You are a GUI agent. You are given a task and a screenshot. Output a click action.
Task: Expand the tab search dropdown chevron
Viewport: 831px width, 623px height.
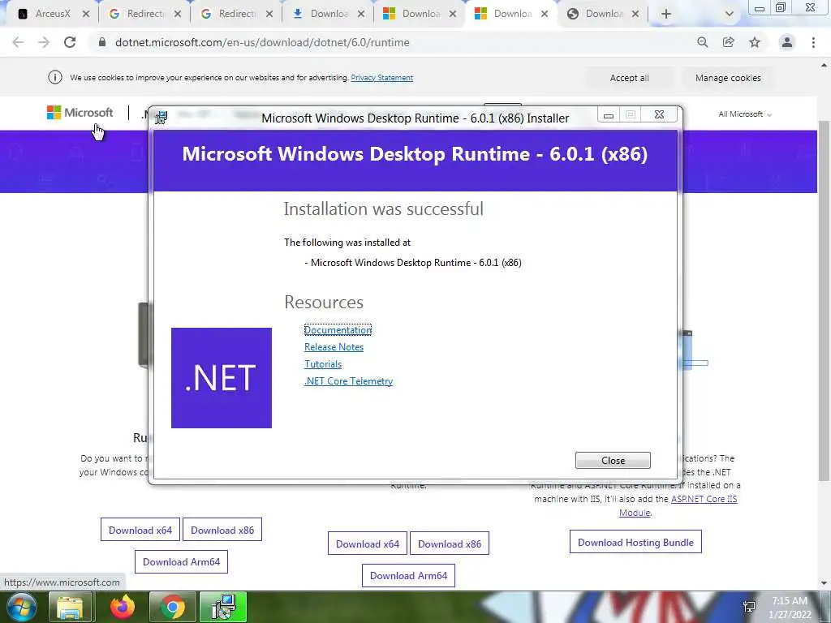click(x=730, y=14)
